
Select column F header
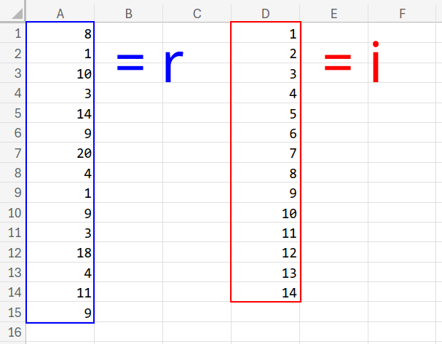coord(403,11)
